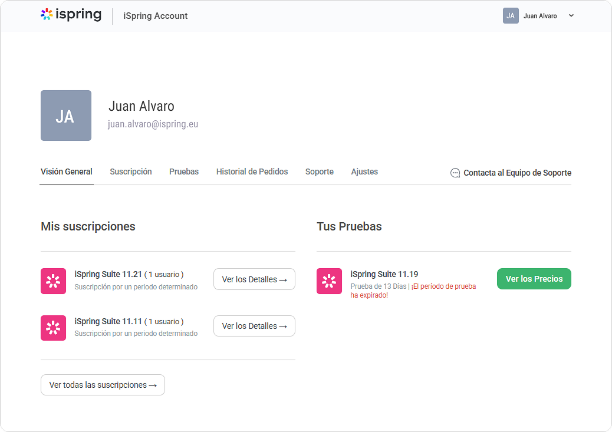
Task: Switch to the Suscripción tab
Action: (x=131, y=172)
